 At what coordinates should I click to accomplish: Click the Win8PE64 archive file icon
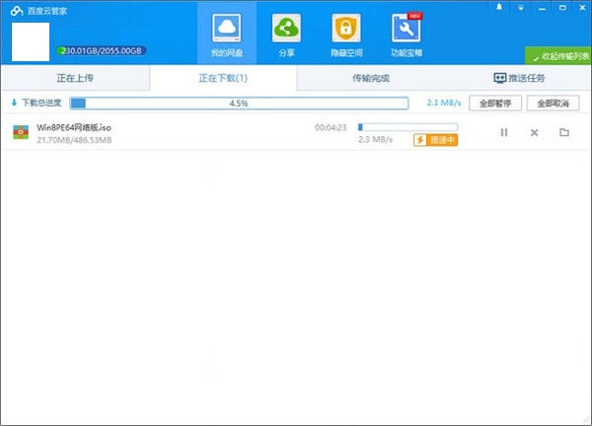(20, 133)
